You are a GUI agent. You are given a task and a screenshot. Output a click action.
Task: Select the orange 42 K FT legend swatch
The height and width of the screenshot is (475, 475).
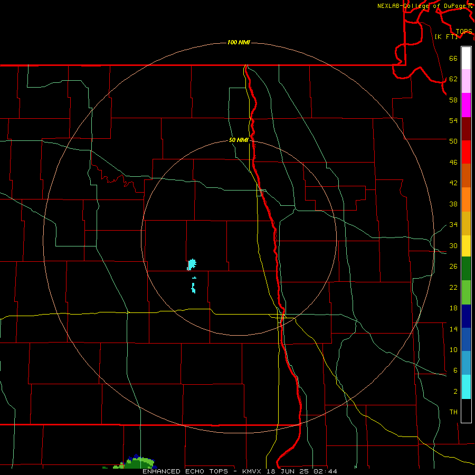click(466, 199)
